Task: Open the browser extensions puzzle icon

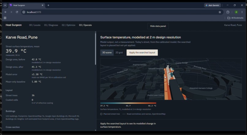Action: coord(228,12)
